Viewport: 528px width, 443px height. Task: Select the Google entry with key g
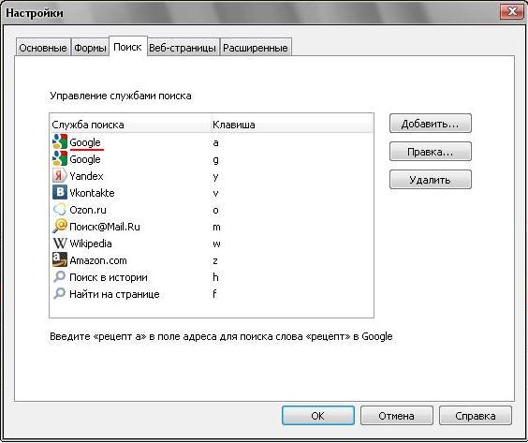(x=212, y=159)
